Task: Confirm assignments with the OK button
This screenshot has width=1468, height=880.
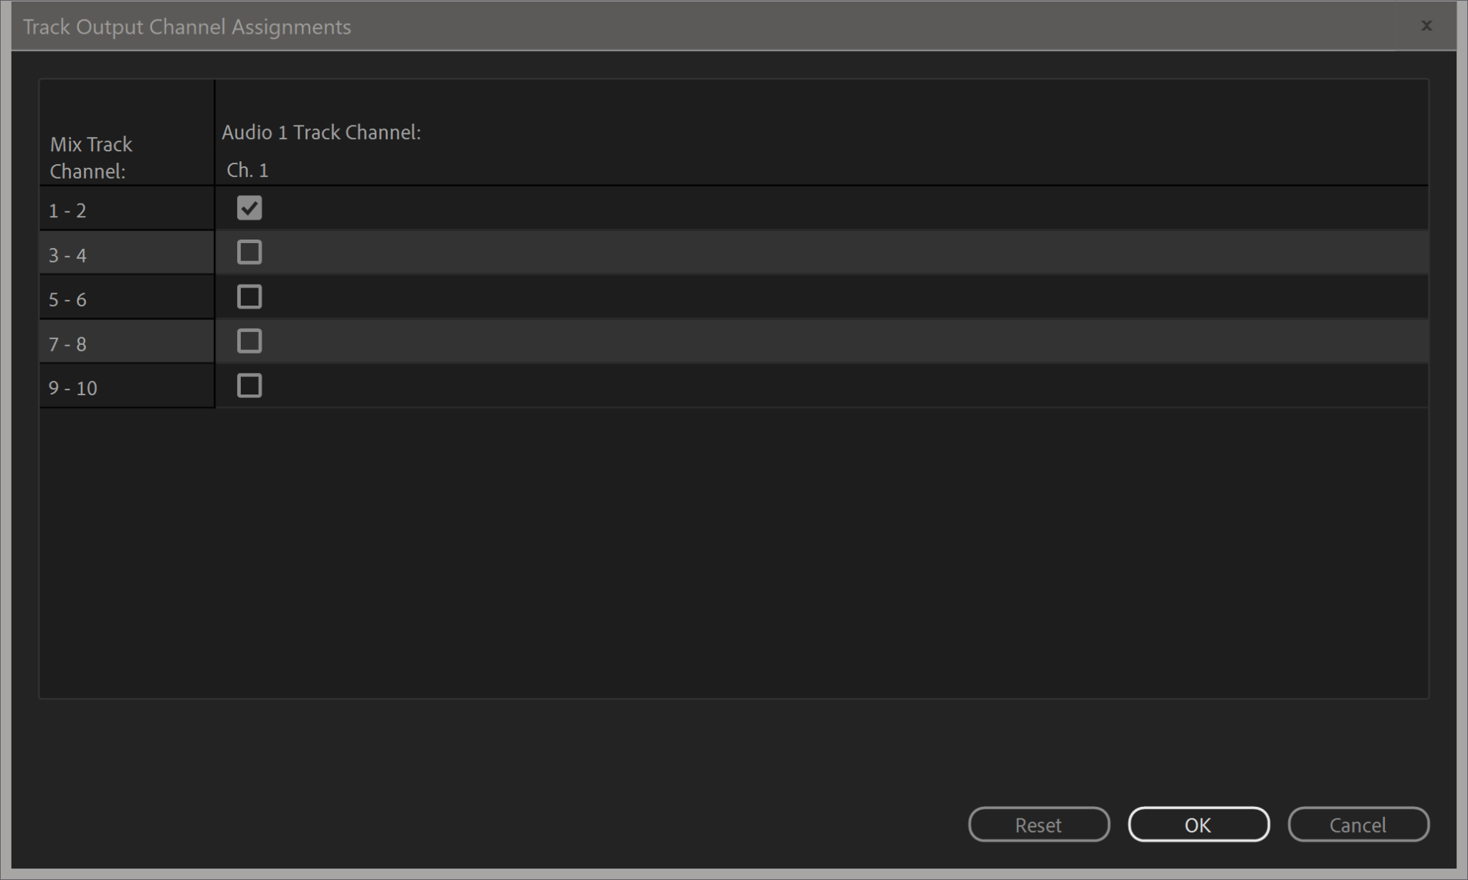Action: (1198, 824)
